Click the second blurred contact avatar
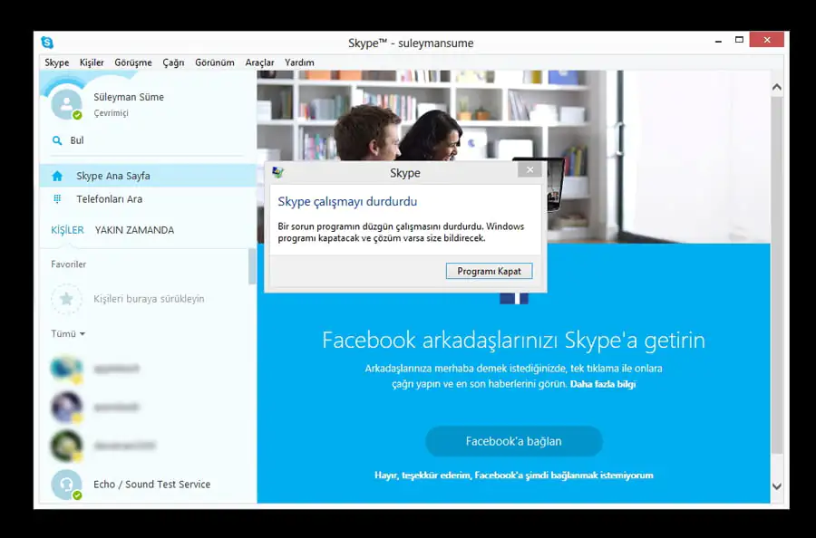 (66, 407)
